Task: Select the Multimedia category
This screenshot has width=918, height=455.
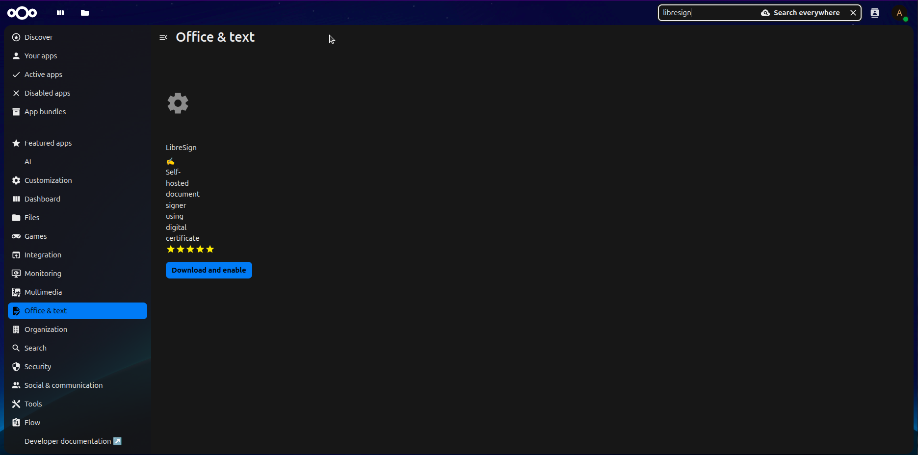Action: (43, 292)
